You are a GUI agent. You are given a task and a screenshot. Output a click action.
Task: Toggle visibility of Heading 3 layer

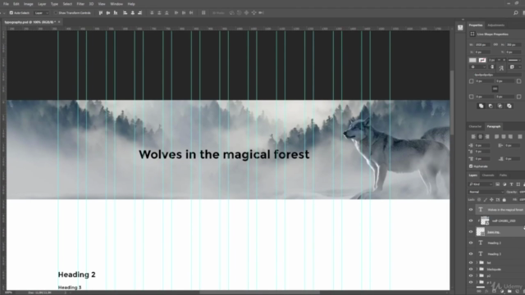pos(471,254)
